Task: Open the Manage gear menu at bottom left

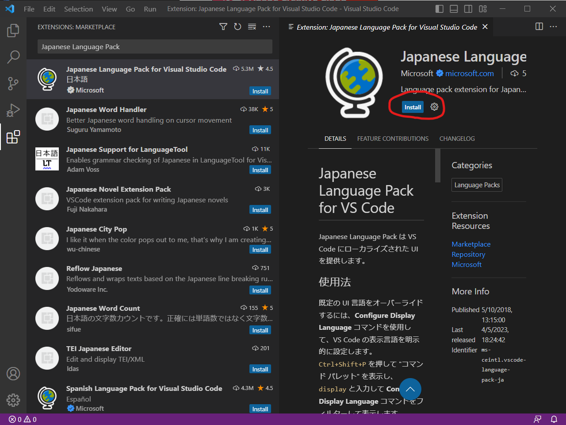Action: point(13,400)
